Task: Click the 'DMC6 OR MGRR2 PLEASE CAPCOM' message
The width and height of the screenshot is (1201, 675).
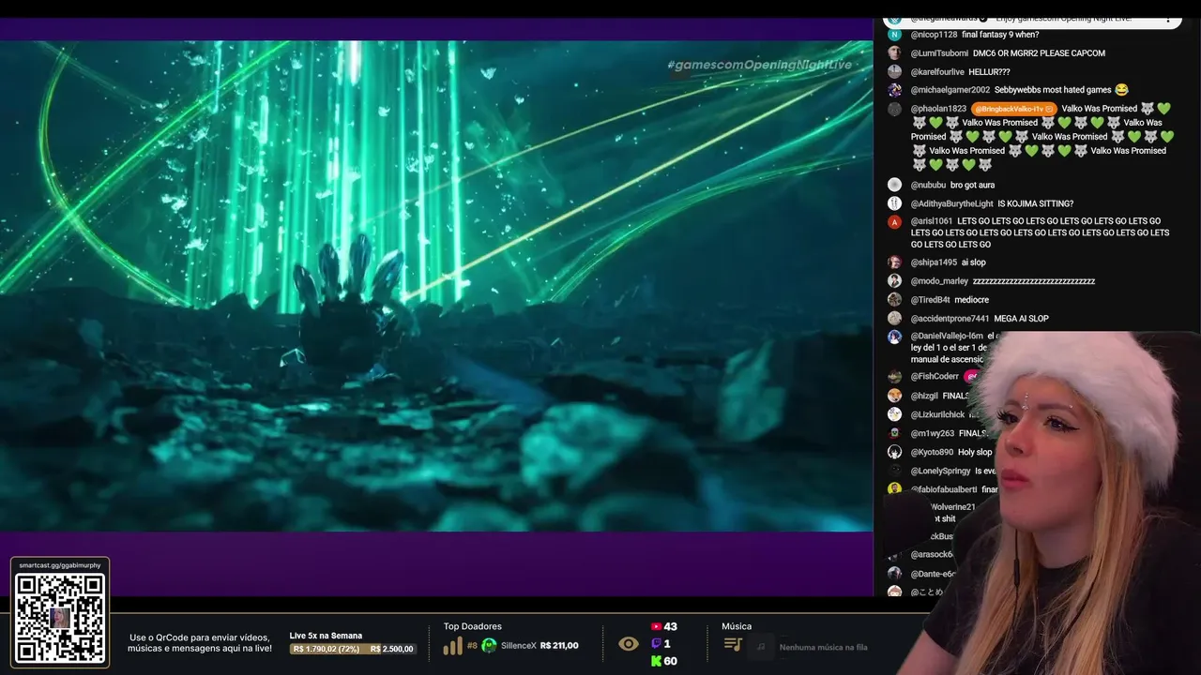Action: pyautogui.click(x=1039, y=53)
